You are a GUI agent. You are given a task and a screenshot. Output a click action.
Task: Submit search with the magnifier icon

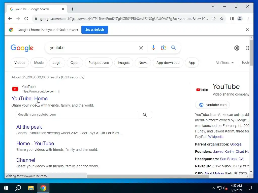click(173, 48)
